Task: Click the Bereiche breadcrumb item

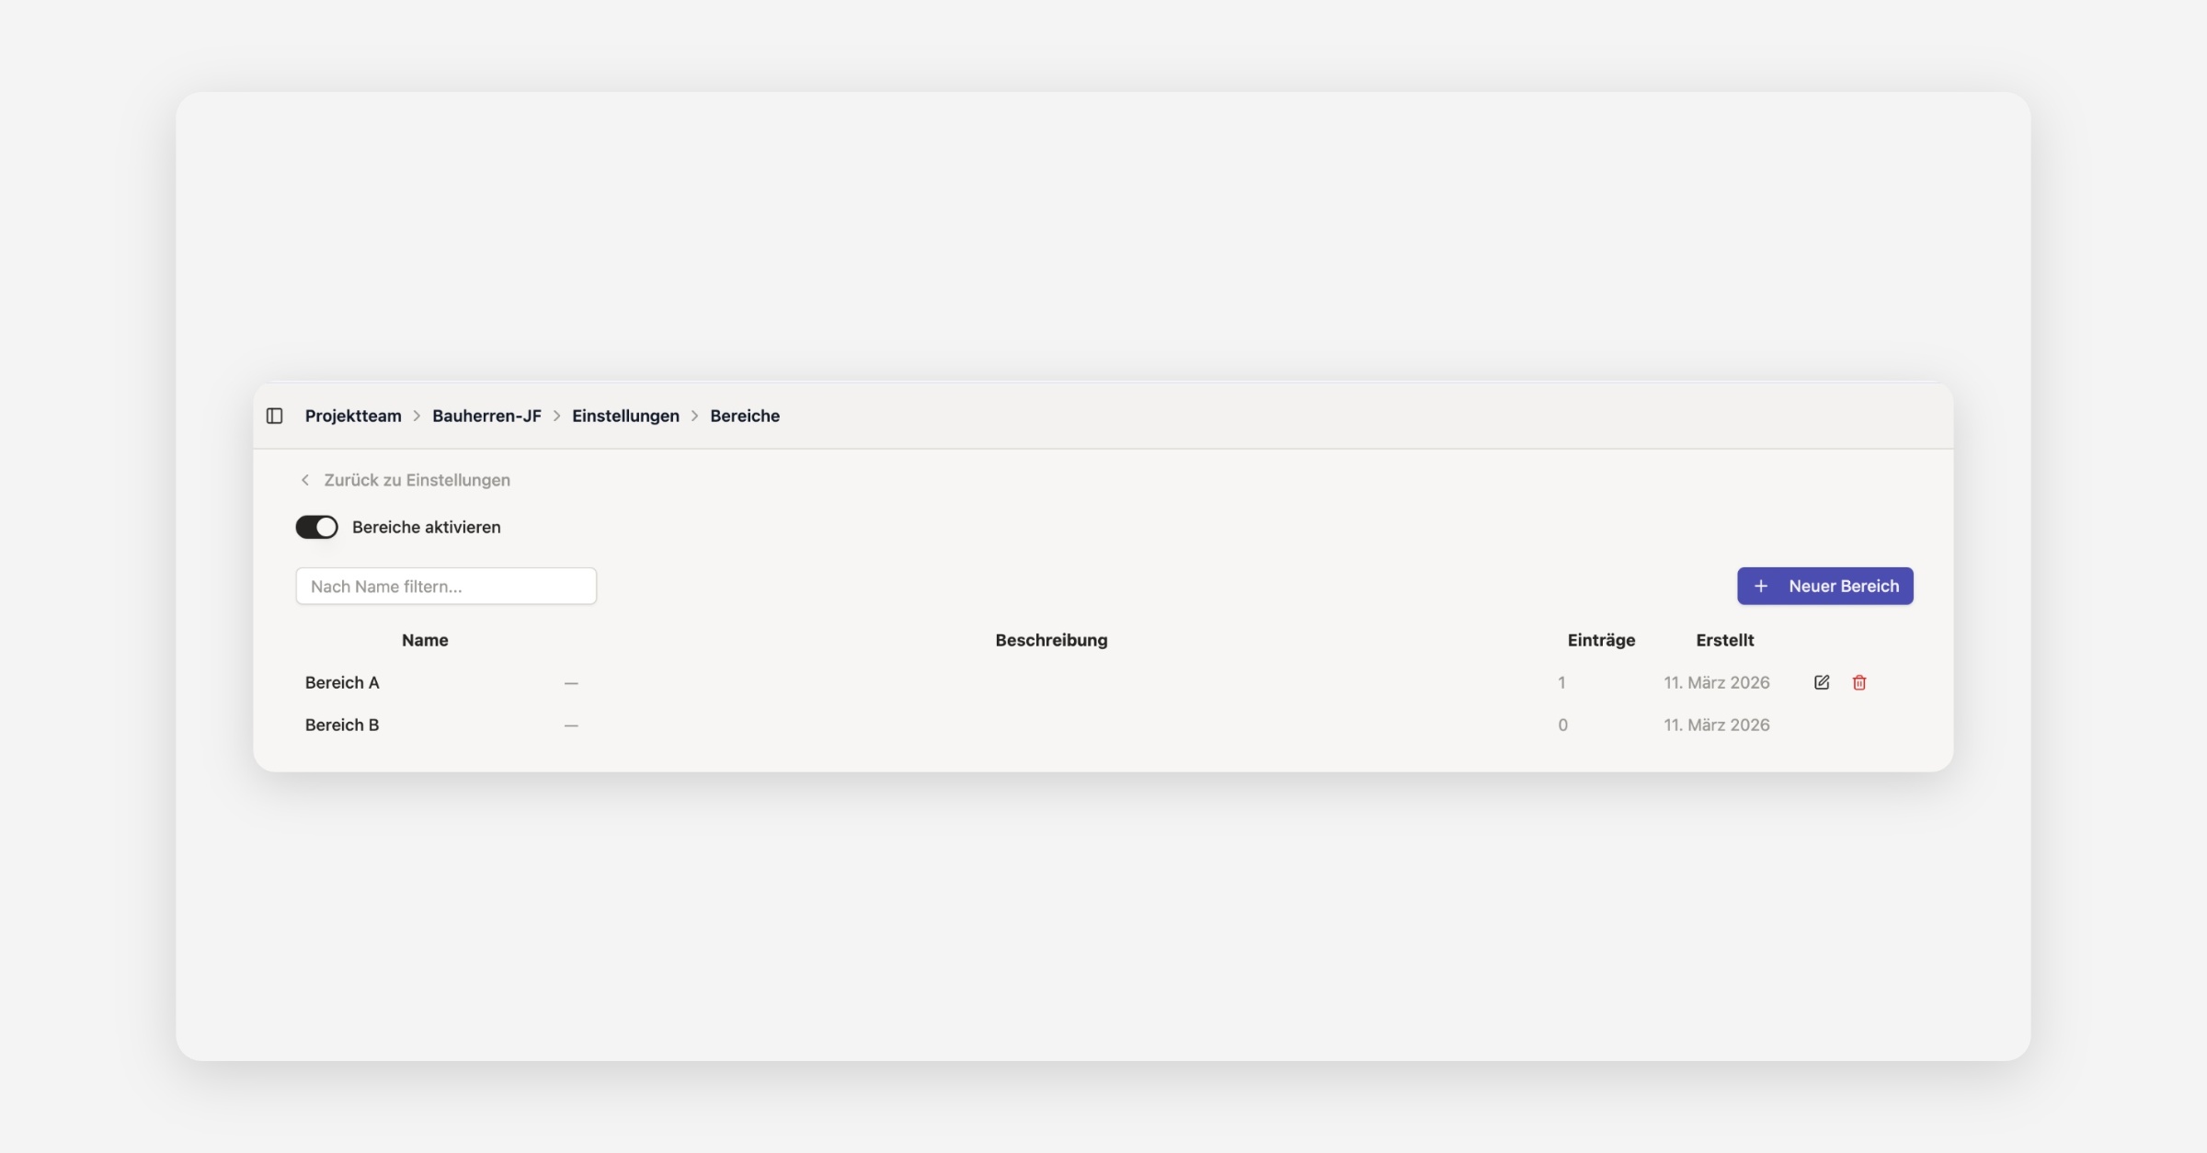Action: pyautogui.click(x=744, y=416)
